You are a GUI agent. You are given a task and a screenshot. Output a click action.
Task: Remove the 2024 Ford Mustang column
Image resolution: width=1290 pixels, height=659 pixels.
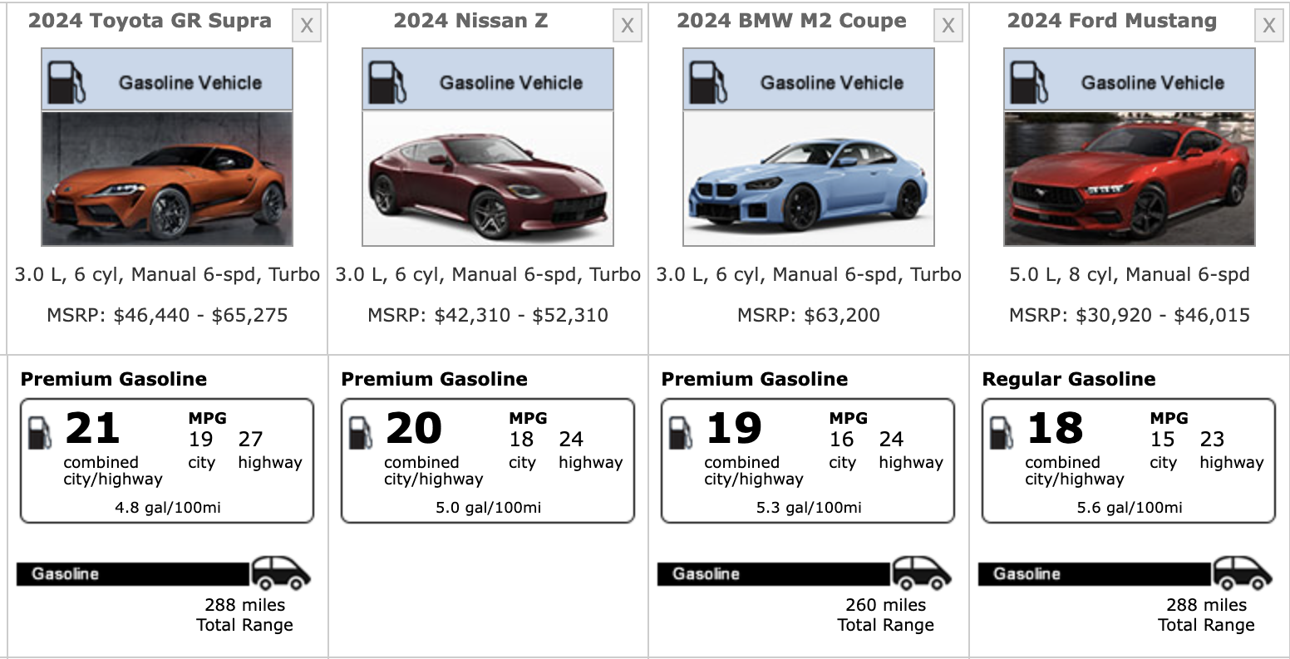1268,26
